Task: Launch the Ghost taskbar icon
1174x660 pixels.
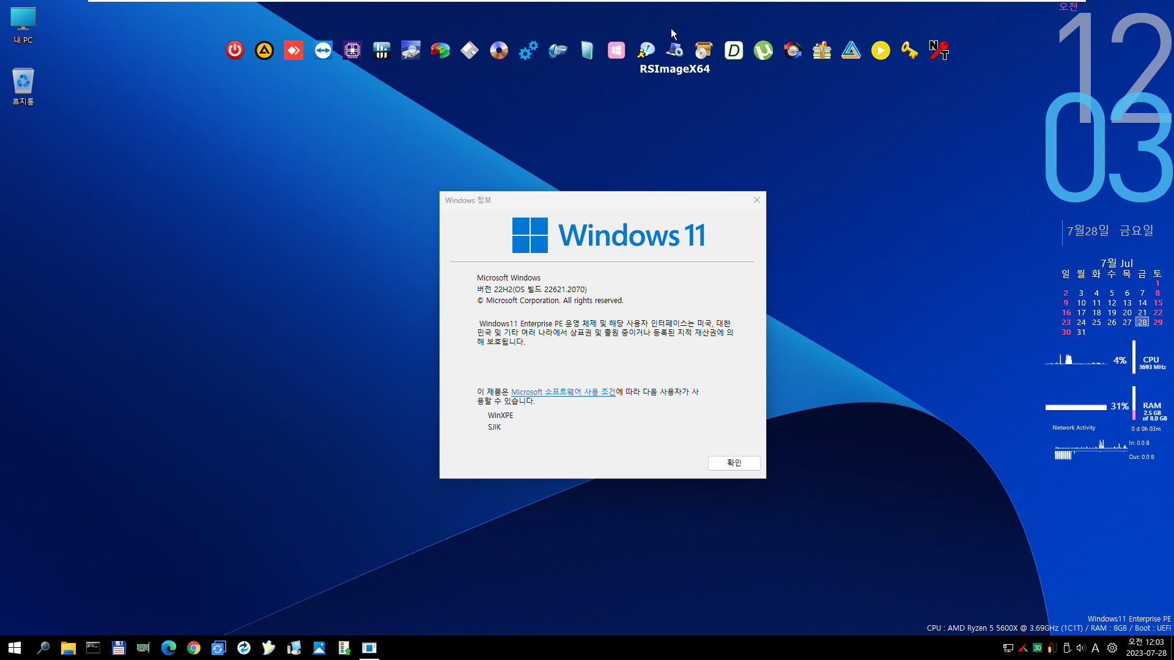Action: tap(268, 648)
